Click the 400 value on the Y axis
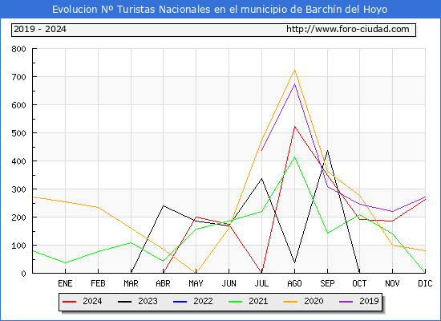This screenshot has width=441, height=321. tap(19, 161)
